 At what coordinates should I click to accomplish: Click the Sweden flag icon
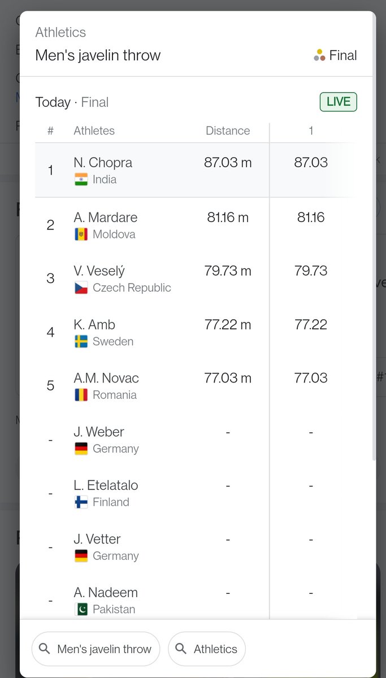click(x=81, y=341)
